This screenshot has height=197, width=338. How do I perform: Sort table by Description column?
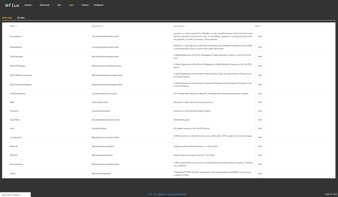(x=186, y=26)
